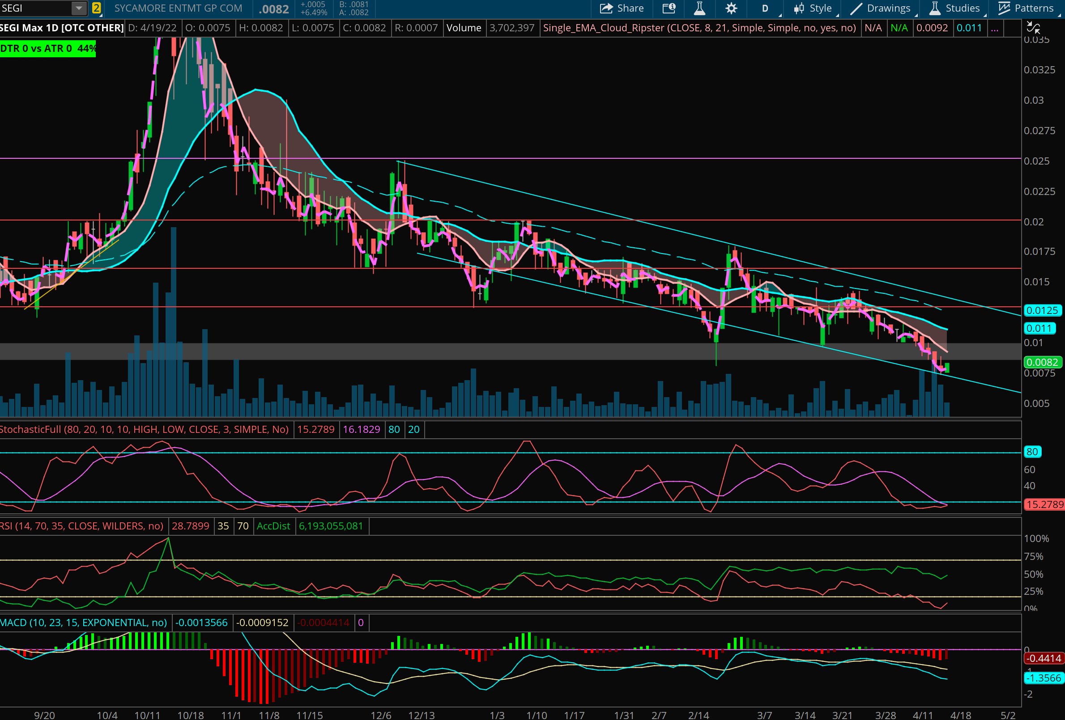The width and height of the screenshot is (1065, 720).
Task: Click the green DTR vs ATR label
Action: 48,49
